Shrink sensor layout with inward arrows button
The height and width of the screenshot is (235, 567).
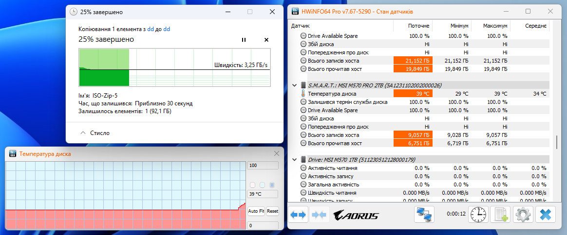click(319, 215)
